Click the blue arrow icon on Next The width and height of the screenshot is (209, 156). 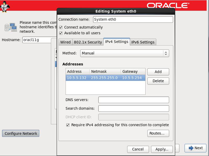coord(191,148)
